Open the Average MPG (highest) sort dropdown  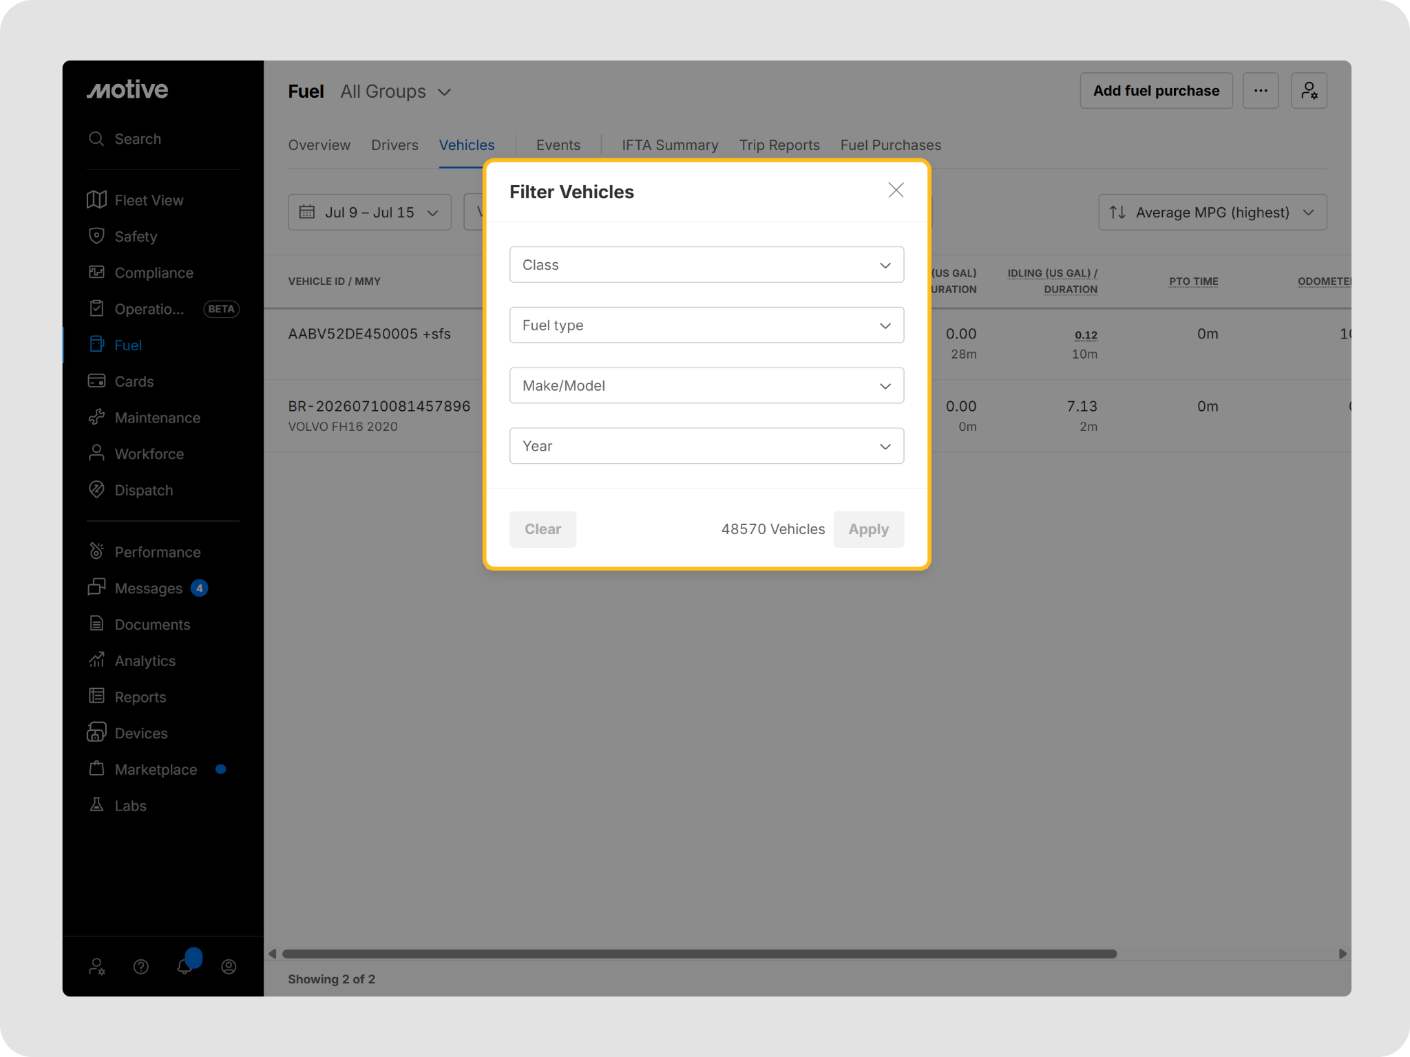1212,213
